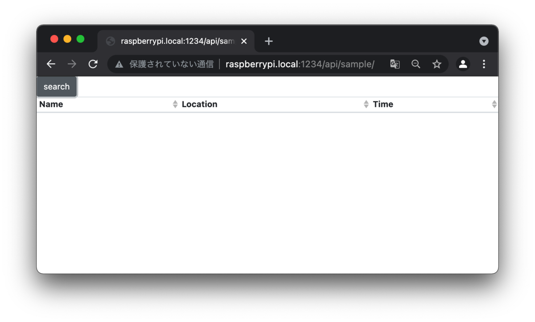The width and height of the screenshot is (535, 322).
Task: Select the raspberrypi.local:1234 tab
Action: (x=176, y=41)
